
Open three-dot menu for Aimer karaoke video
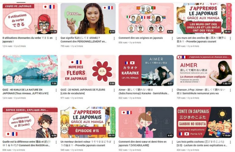click(x=172, y=90)
